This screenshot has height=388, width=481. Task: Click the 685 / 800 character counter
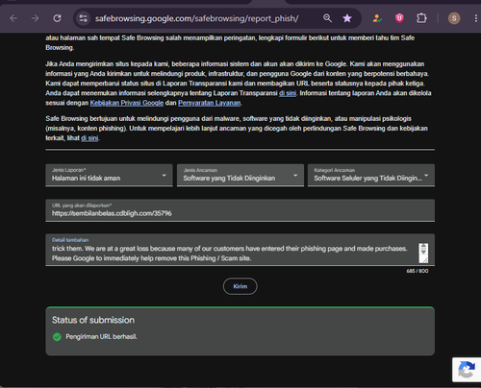pos(418,271)
